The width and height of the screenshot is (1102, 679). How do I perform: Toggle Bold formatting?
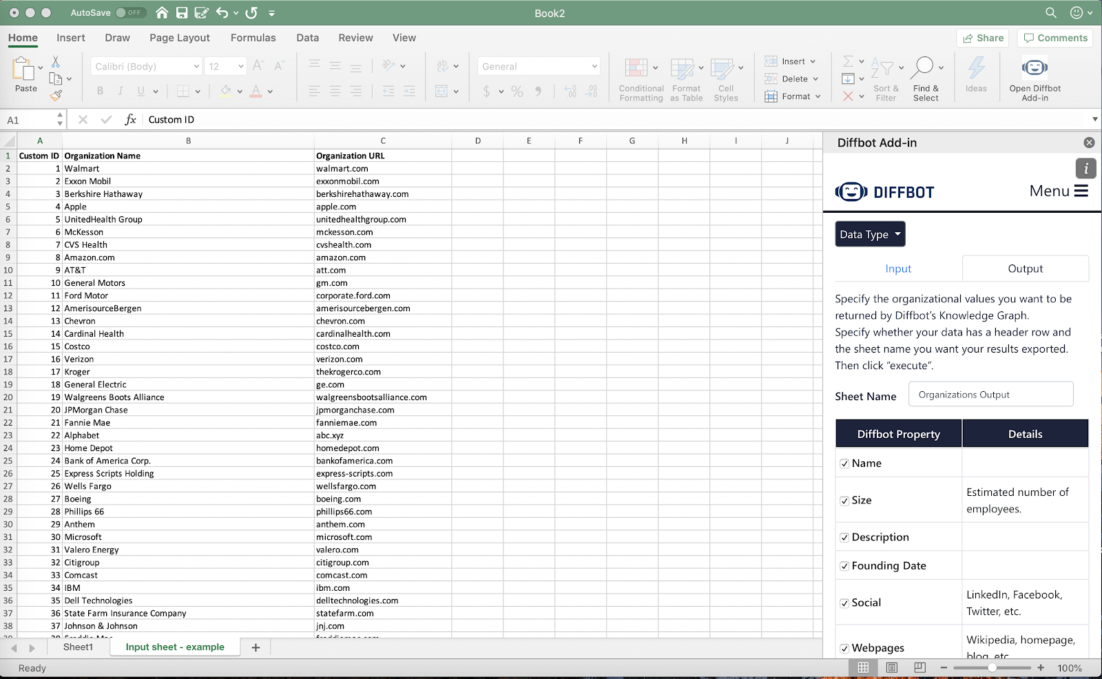101,91
